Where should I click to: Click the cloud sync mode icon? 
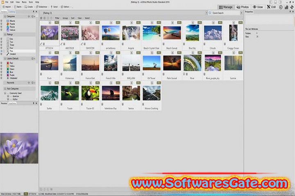pyautogui.click(x=292, y=7)
